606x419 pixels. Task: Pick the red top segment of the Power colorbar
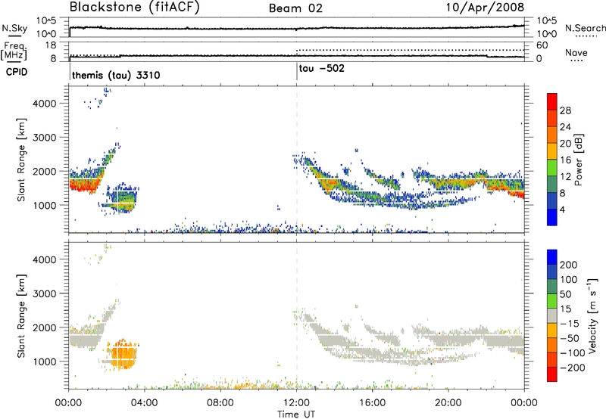(552, 101)
